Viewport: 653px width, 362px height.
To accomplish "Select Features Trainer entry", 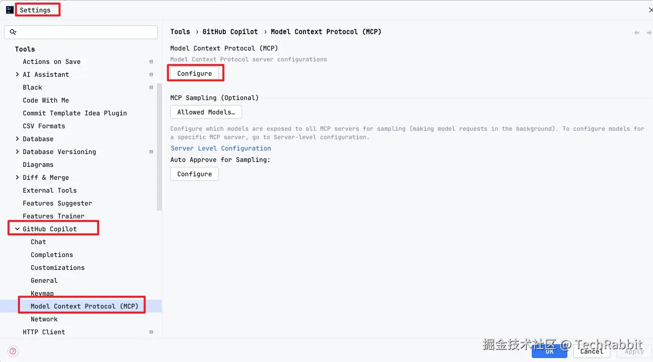I will [x=53, y=216].
